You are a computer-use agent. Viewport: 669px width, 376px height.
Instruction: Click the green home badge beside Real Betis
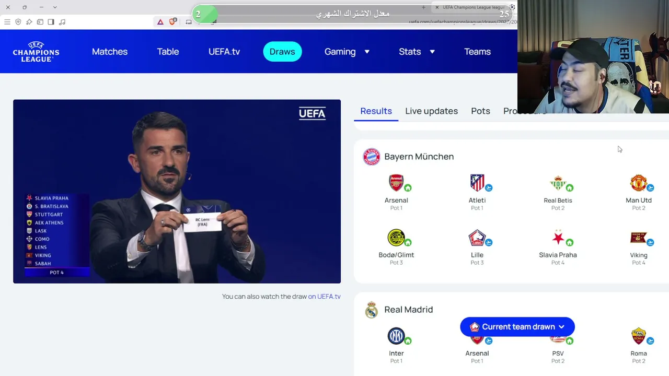570,188
